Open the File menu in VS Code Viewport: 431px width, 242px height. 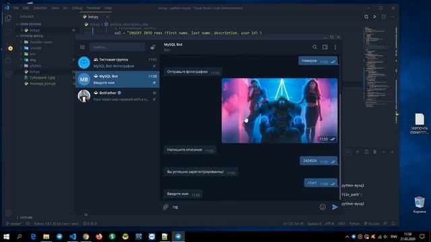pyautogui.click(x=16, y=8)
